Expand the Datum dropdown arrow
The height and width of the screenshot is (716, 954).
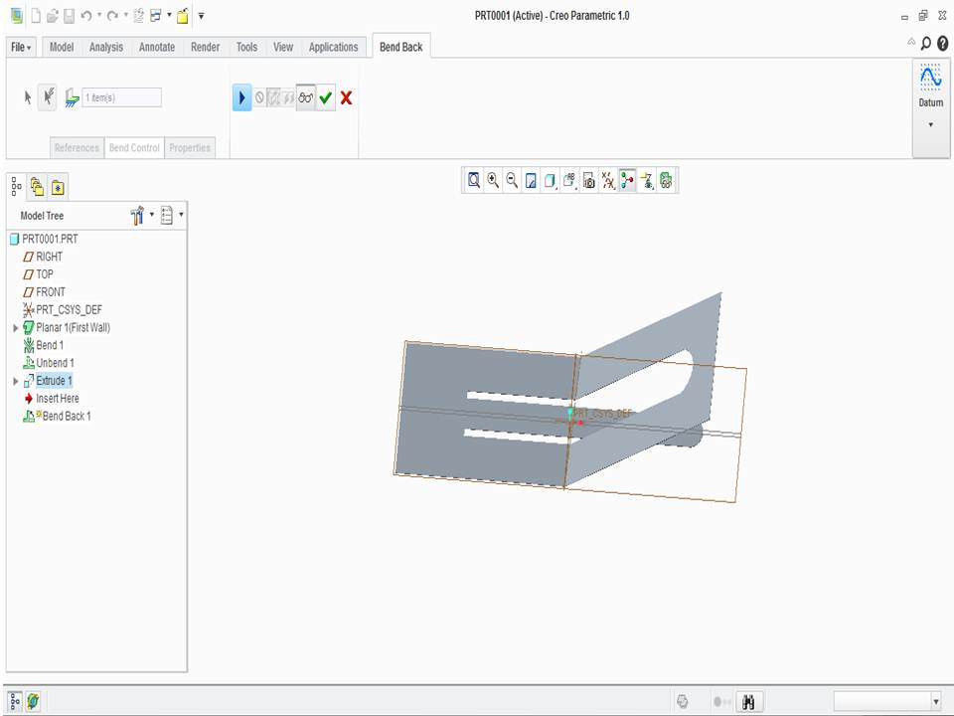coord(931,125)
